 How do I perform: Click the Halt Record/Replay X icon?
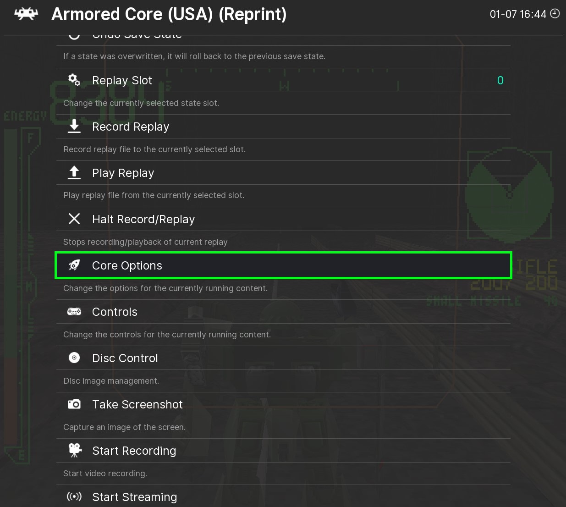point(74,219)
